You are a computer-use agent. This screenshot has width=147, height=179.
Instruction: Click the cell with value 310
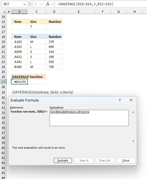(54, 52)
